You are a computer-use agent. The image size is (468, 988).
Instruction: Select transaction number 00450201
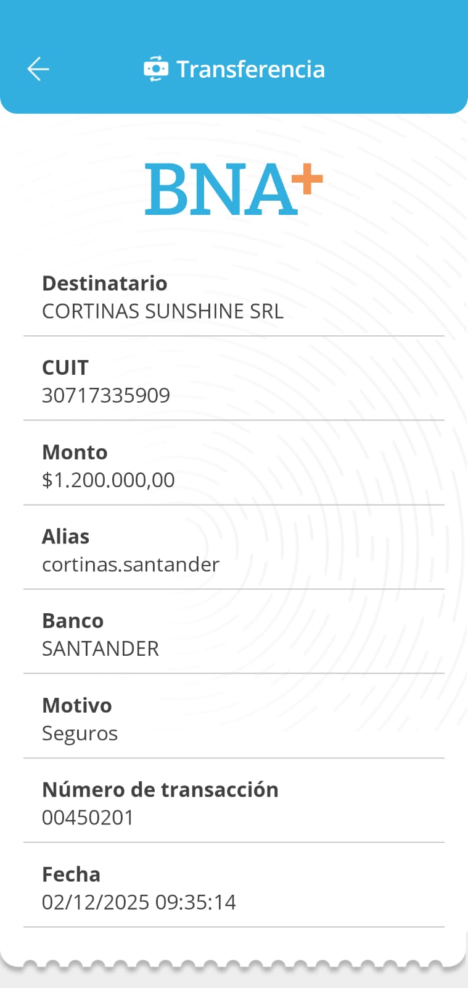tap(88, 818)
